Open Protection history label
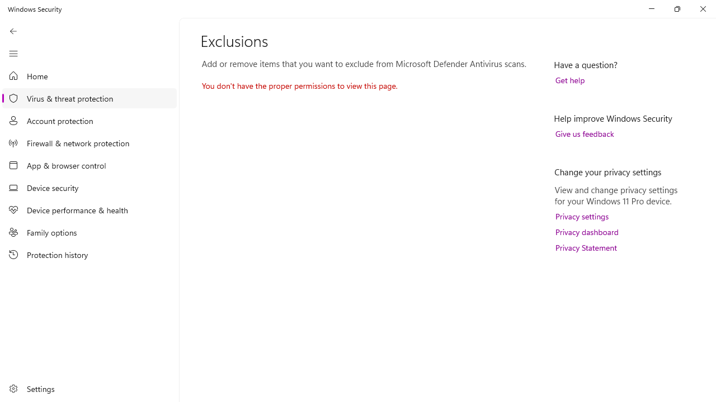716x402 pixels. tap(57, 255)
